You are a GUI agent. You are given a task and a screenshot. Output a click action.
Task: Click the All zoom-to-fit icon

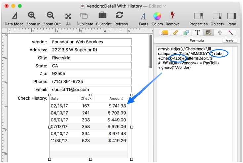(68, 16)
